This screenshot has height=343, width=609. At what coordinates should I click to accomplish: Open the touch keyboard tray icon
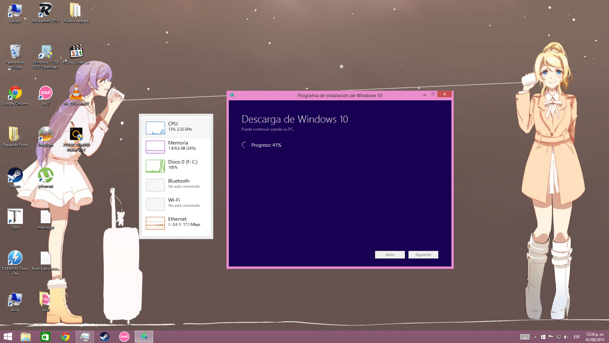(525, 337)
